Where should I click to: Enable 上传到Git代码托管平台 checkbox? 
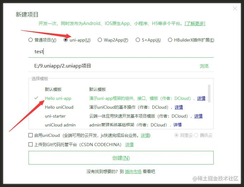tap(30, 144)
